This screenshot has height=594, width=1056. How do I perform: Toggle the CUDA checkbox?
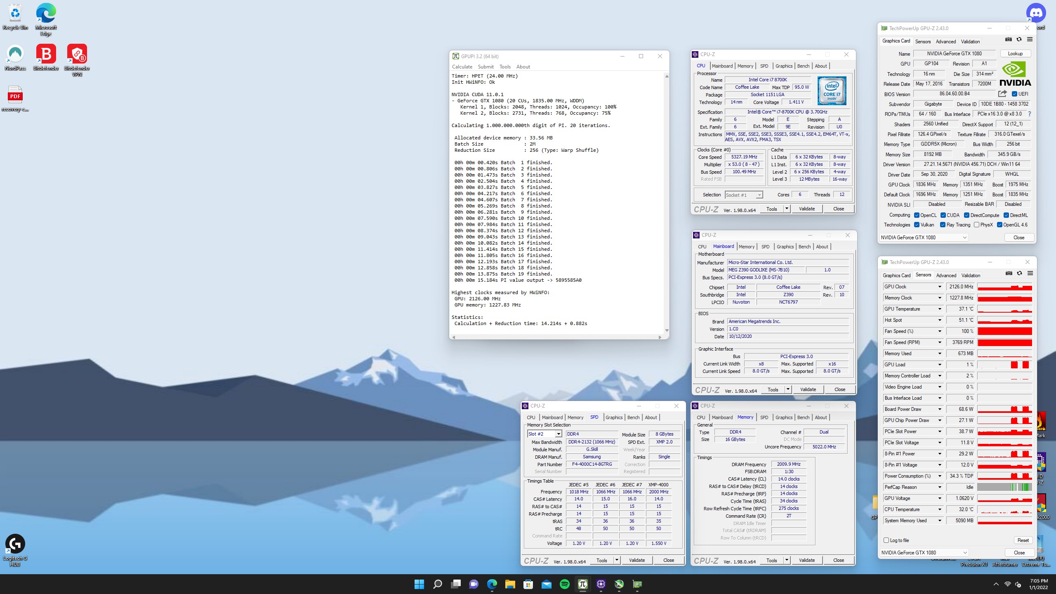click(943, 215)
